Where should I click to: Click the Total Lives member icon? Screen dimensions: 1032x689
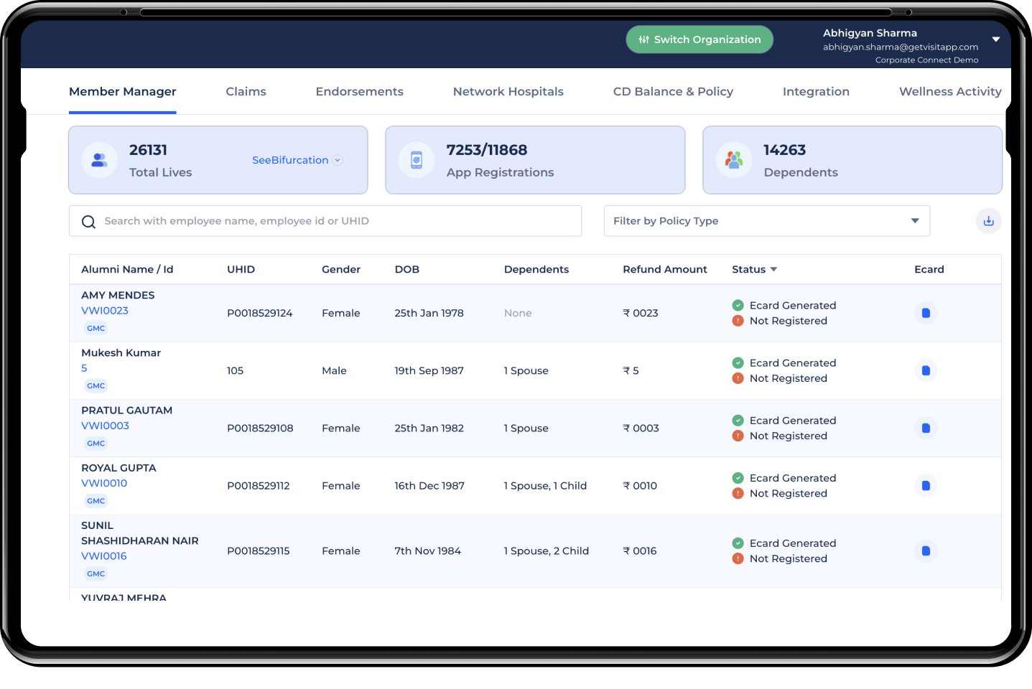point(99,160)
